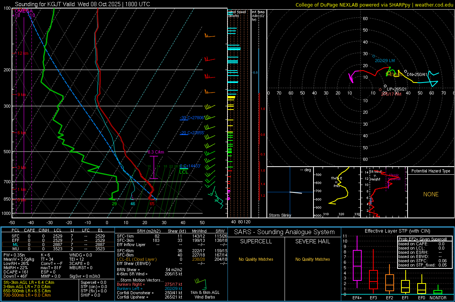Screen dimensions: 455x302
Task: Click the DCAPE = 161 value
Action: coord(16,272)
